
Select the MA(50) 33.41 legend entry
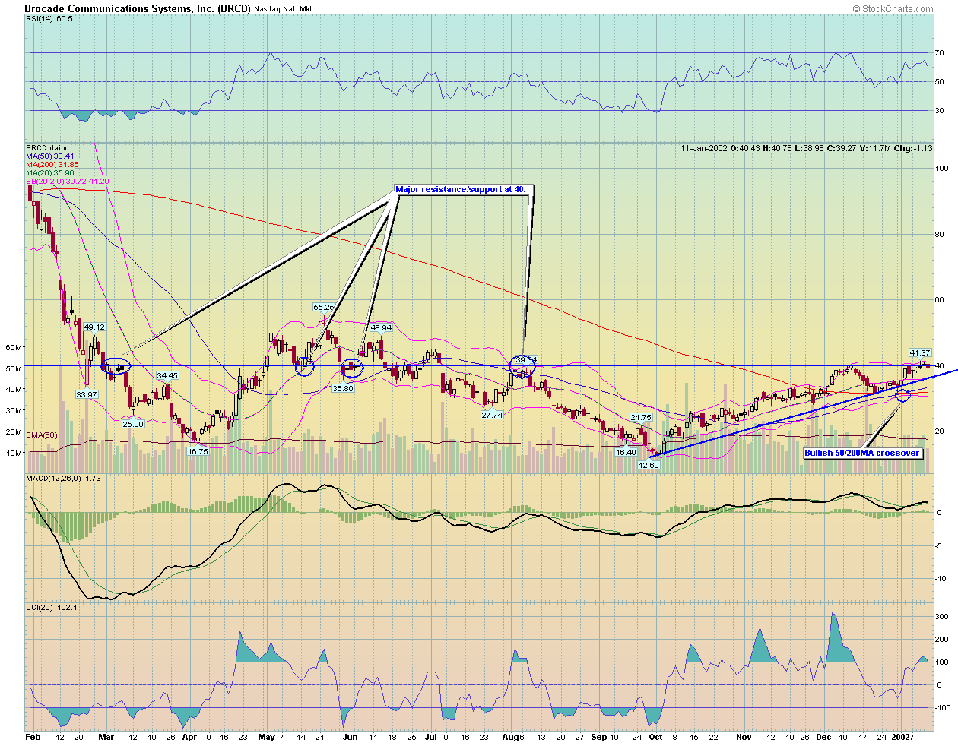coord(51,156)
